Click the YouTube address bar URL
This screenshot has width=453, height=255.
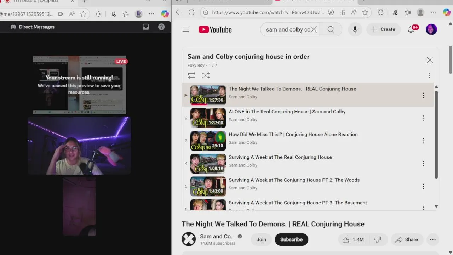coord(268,12)
